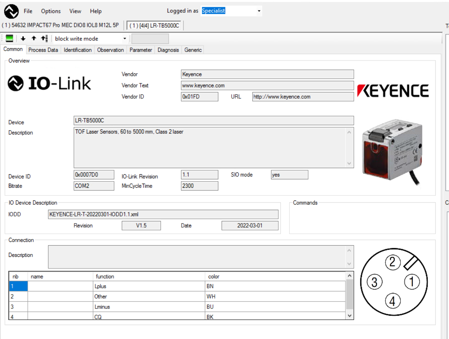Click the Other function cell
This screenshot has width=449, height=339.
(x=149, y=297)
